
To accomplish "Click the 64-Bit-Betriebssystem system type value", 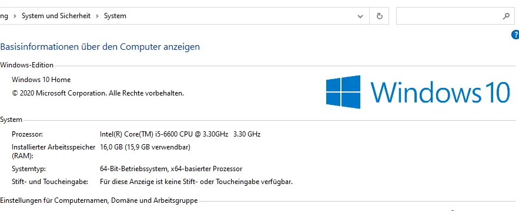I will coord(171,169).
